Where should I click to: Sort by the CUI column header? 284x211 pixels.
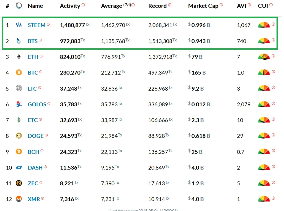point(263,6)
